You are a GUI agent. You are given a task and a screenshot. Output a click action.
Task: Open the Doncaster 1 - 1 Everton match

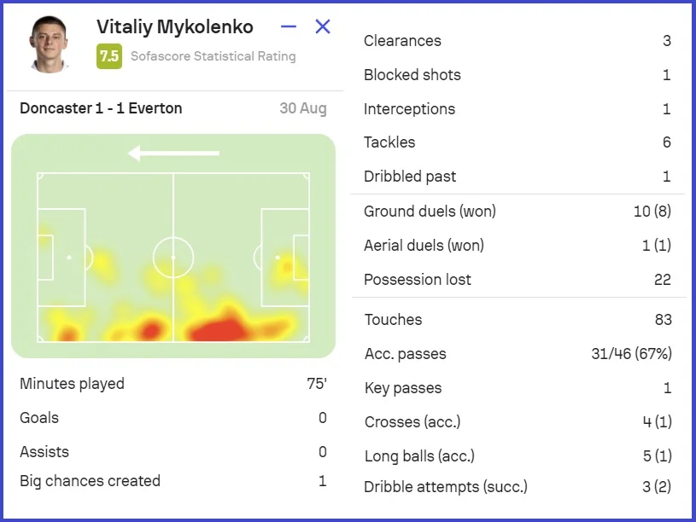(101, 108)
